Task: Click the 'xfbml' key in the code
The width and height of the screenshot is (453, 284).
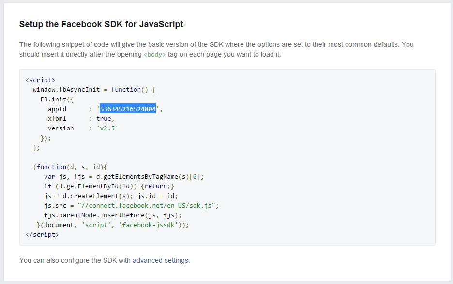Action: [57, 119]
